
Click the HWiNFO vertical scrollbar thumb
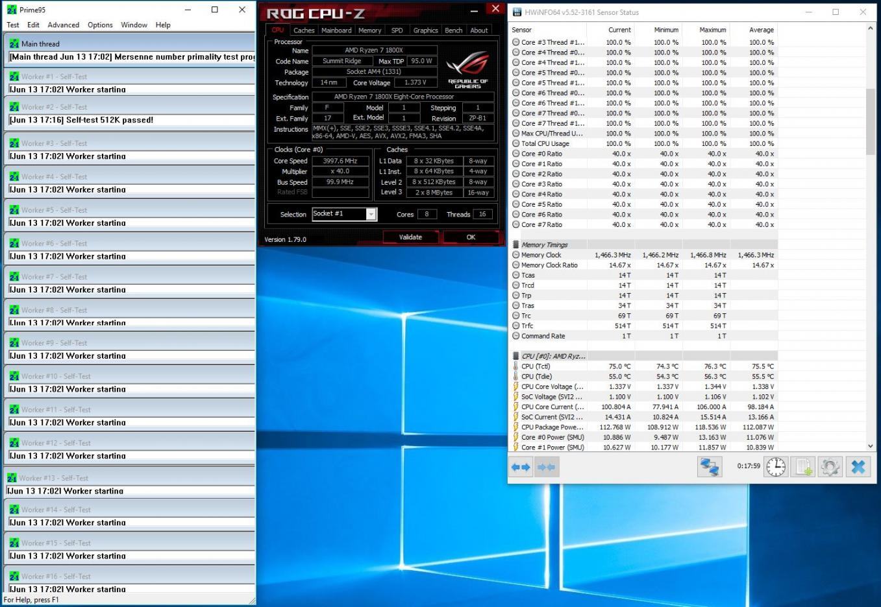[x=871, y=122]
